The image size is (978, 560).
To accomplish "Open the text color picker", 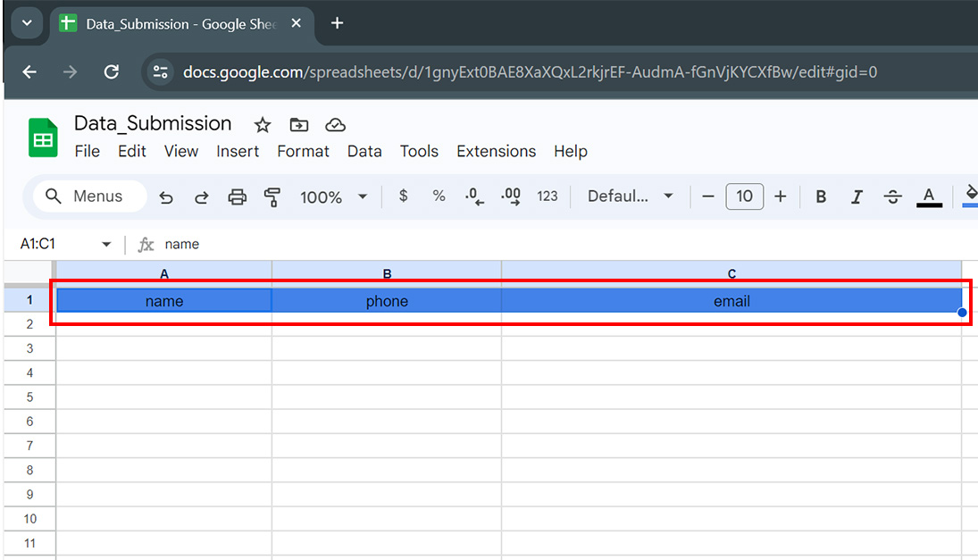I will coord(929,196).
